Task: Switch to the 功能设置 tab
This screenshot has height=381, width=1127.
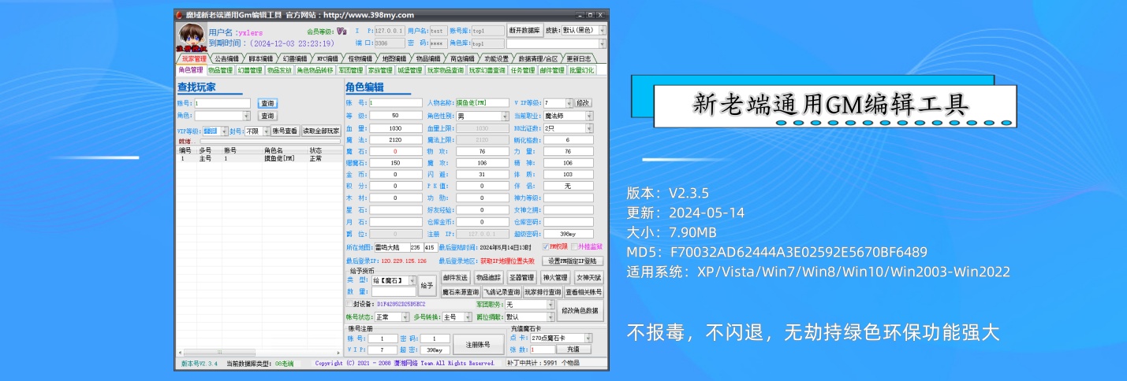Action: coord(497,58)
